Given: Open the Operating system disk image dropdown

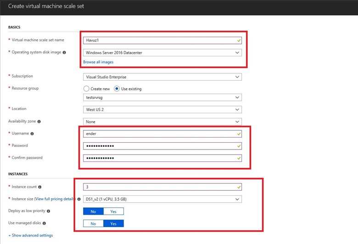Looking at the screenshot, I should [162, 53].
